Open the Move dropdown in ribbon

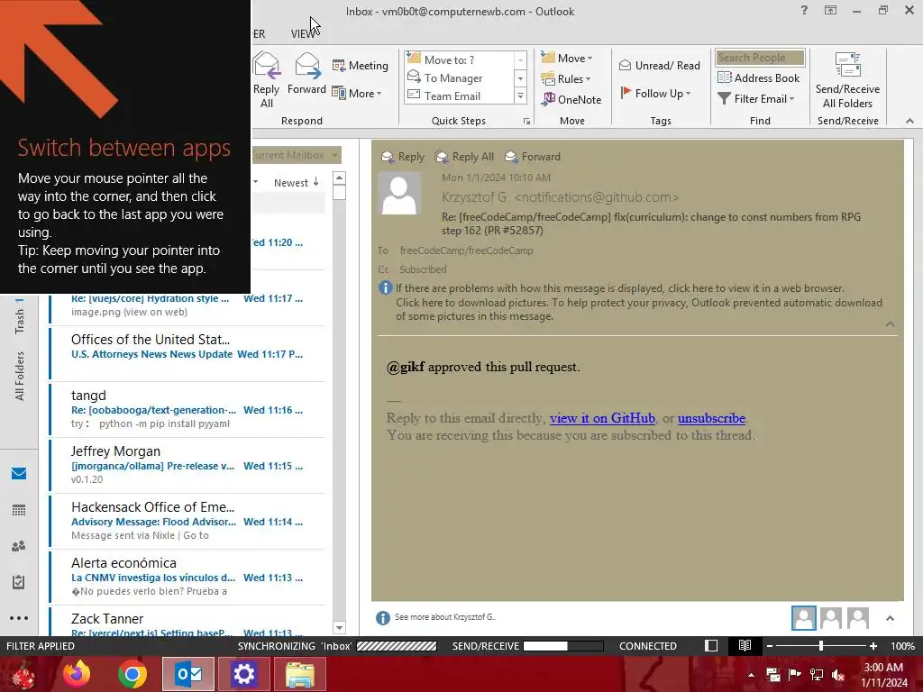coord(567,58)
